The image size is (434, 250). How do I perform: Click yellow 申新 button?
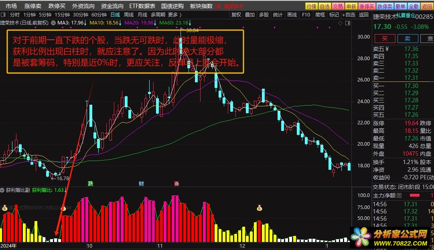pyautogui.click(x=351, y=6)
